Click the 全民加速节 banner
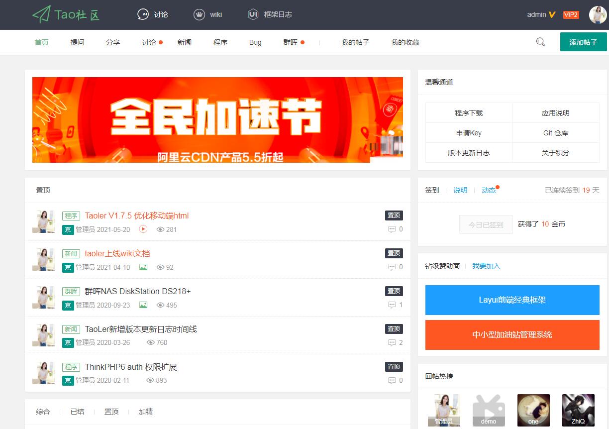Screen dimensions: 609x429 [x=217, y=120]
